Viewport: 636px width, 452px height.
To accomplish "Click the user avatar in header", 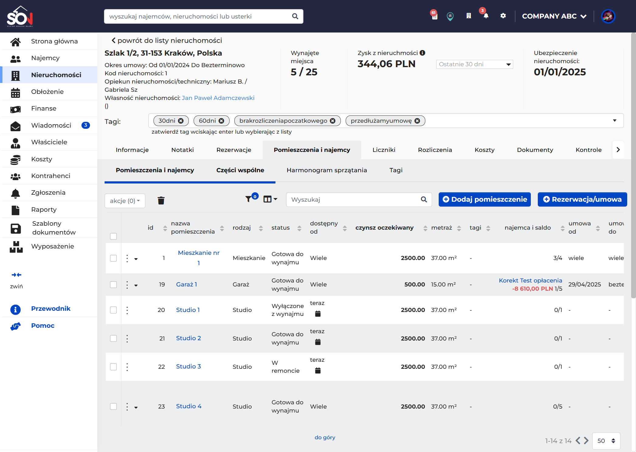I will (608, 16).
